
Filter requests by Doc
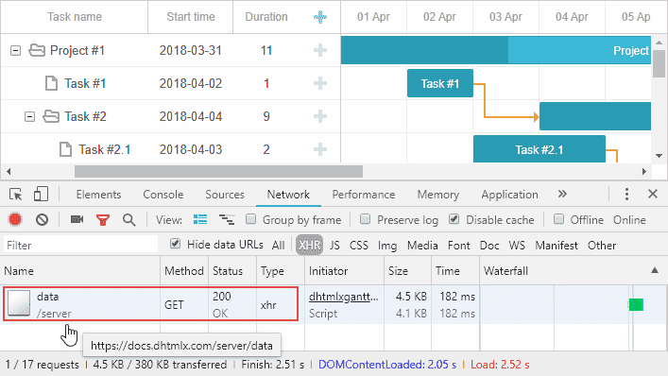pos(489,246)
